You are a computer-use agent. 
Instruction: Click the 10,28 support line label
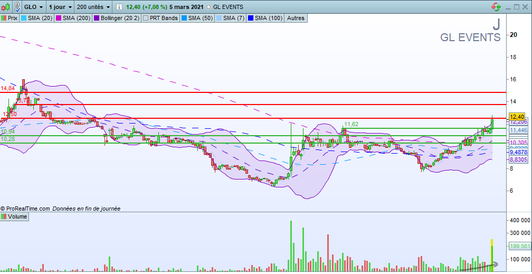point(8,139)
